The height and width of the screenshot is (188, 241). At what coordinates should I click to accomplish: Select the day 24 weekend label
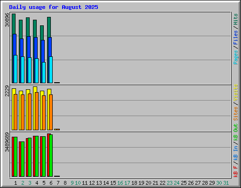[177, 183]
